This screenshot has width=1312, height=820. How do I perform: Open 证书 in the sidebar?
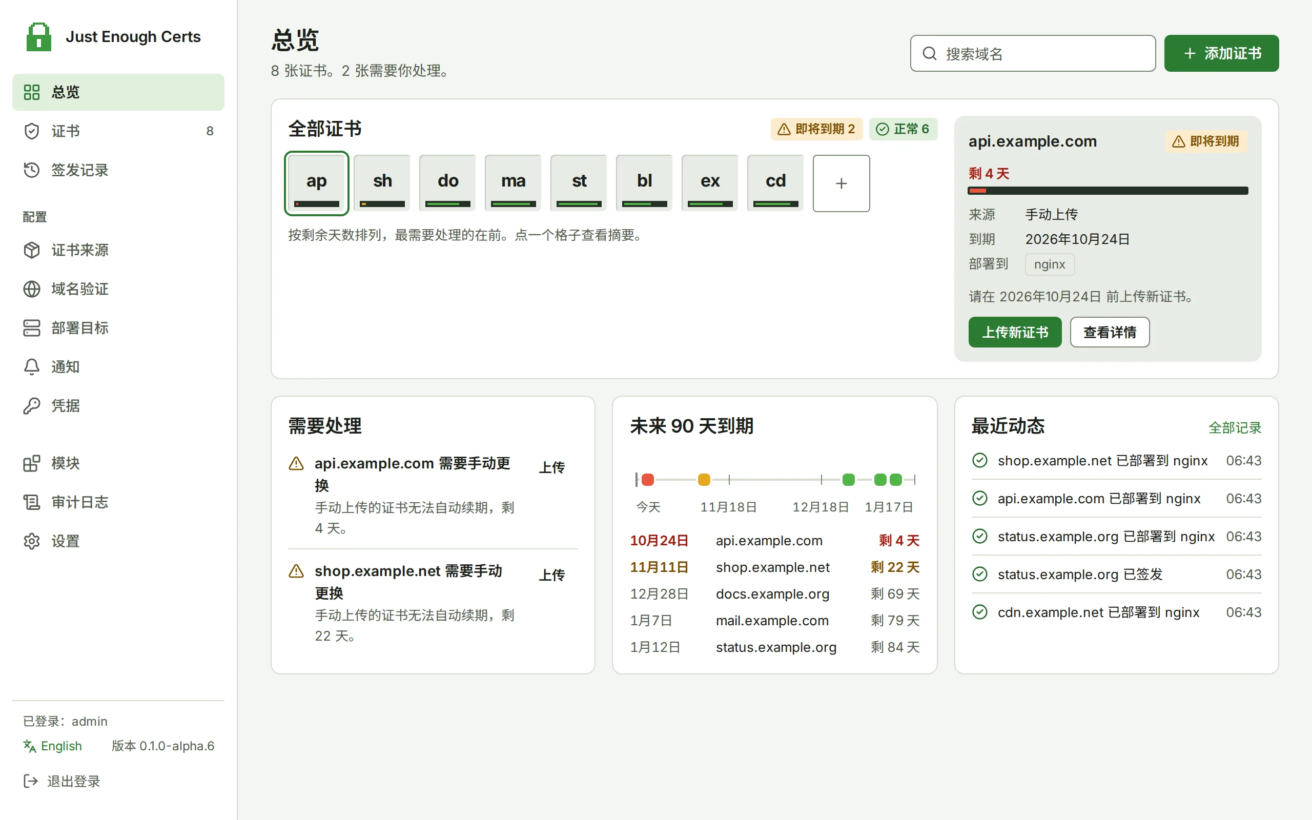click(x=118, y=131)
